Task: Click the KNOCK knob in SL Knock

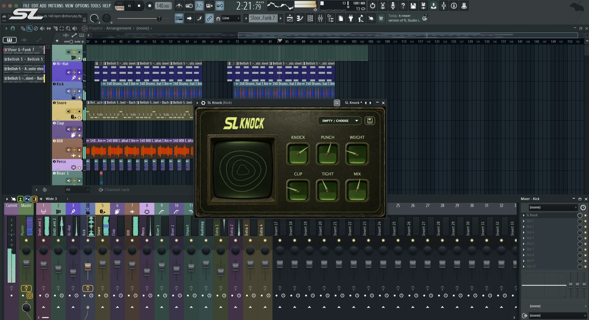Action: point(298,154)
